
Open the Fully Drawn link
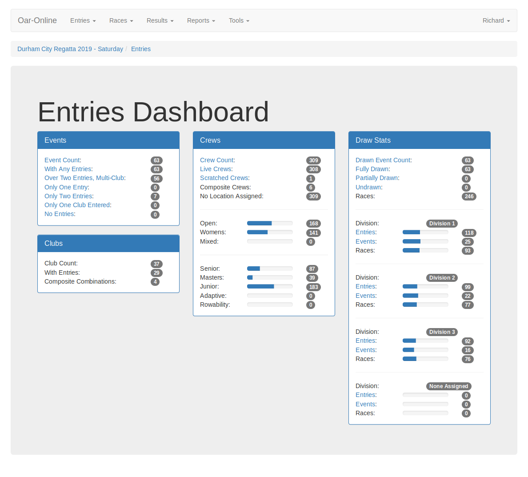(x=372, y=169)
